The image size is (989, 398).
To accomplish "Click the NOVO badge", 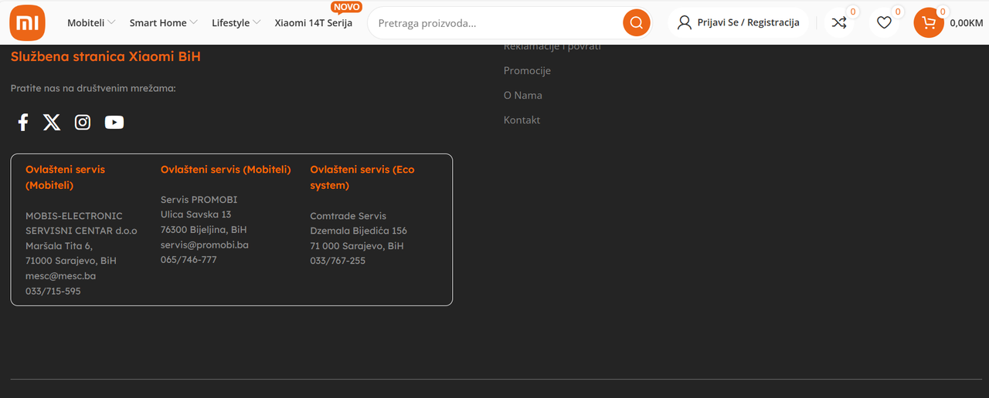I will 346,7.
